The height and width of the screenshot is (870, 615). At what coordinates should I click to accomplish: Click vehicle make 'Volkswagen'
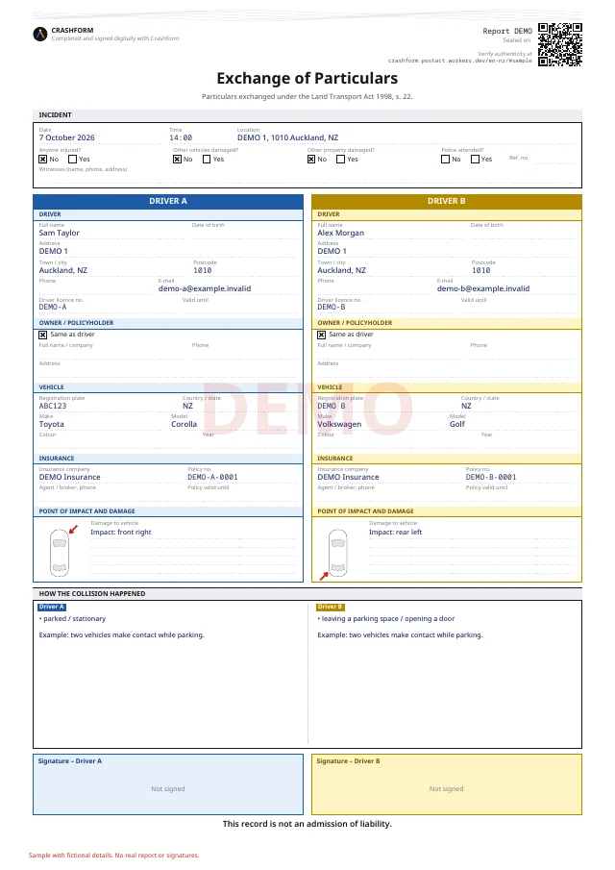pos(339,424)
